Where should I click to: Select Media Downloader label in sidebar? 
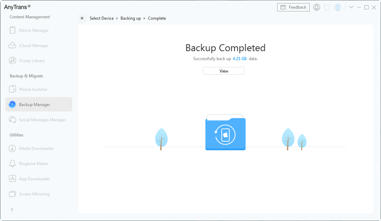pyautogui.click(x=37, y=148)
